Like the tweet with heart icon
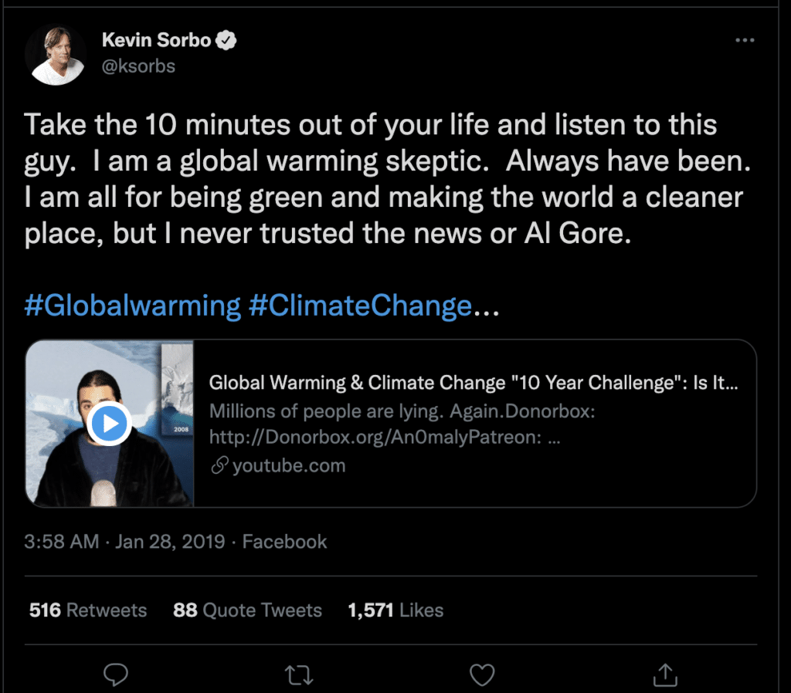 tap(482, 675)
